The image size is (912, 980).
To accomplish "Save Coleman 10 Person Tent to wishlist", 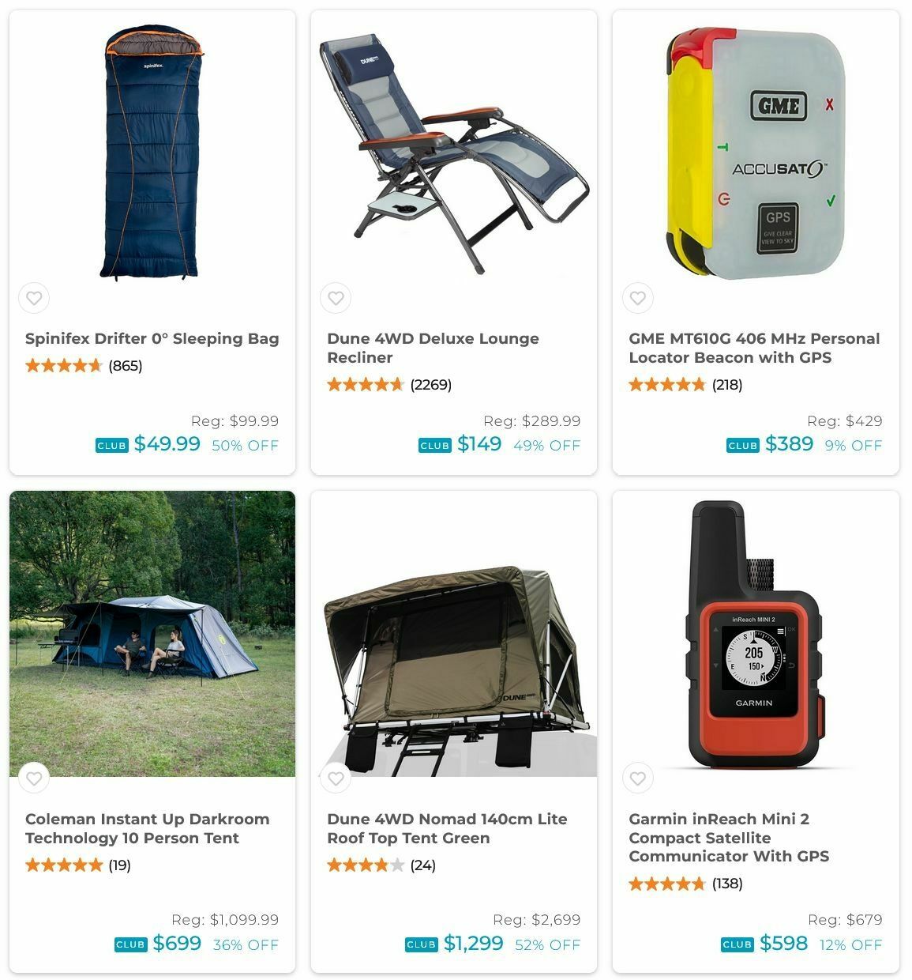I will tap(34, 778).
